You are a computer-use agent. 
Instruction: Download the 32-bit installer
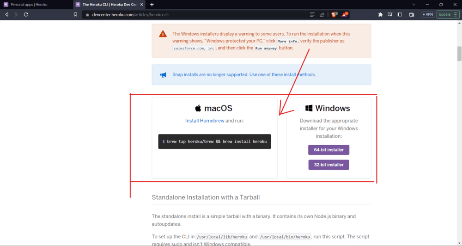click(328, 165)
